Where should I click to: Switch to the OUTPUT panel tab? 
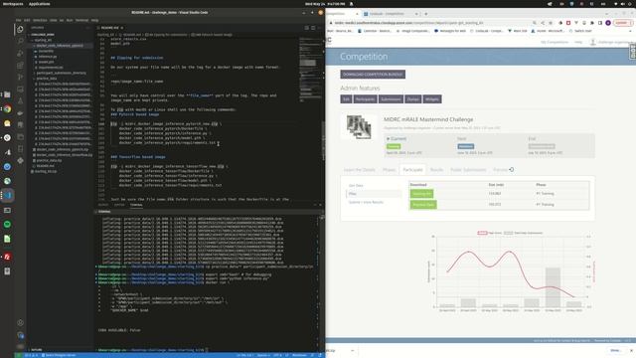(x=119, y=205)
